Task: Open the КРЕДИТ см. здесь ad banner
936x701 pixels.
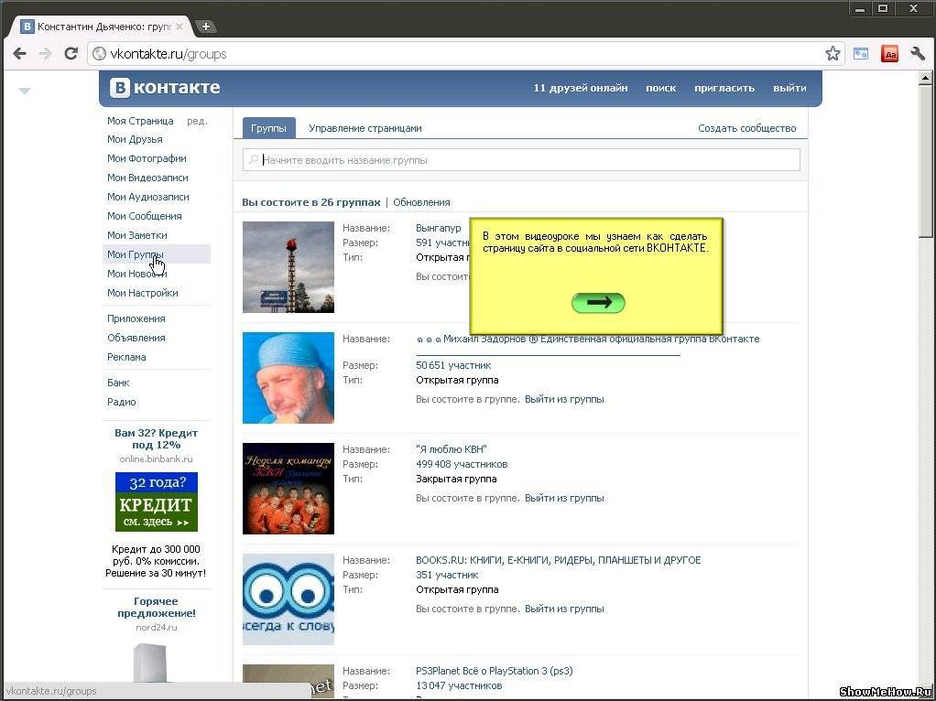Action: 157,501
